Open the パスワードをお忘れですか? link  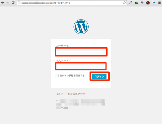point(71,94)
